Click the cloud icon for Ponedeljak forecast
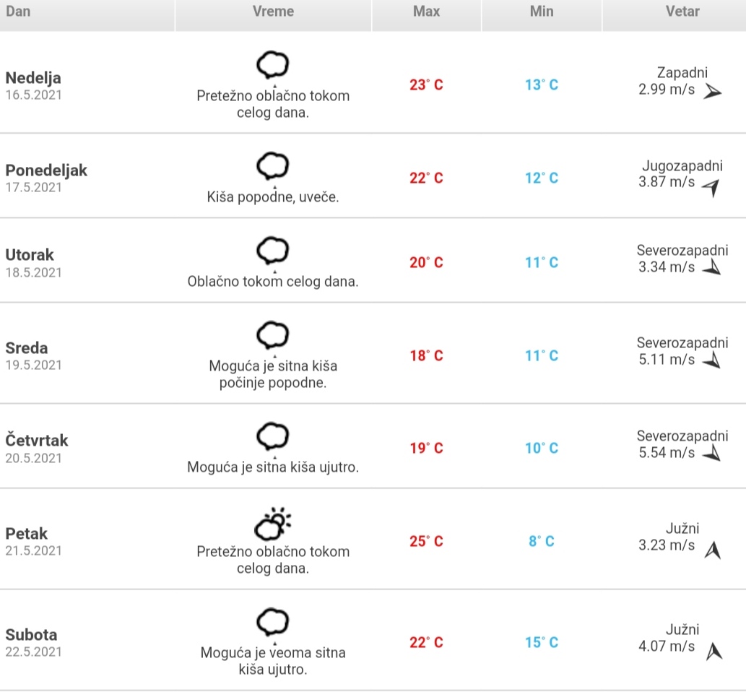This screenshot has width=746, height=692. 272,167
